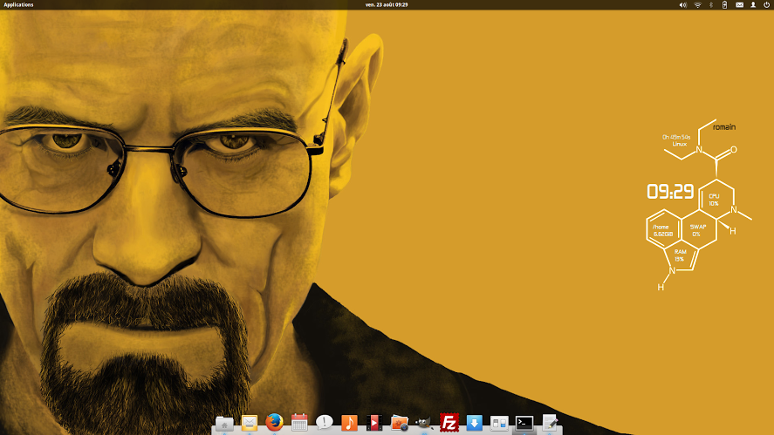Open the Videos film-strip app in the dock
The height and width of the screenshot is (435, 774).
[x=374, y=423]
